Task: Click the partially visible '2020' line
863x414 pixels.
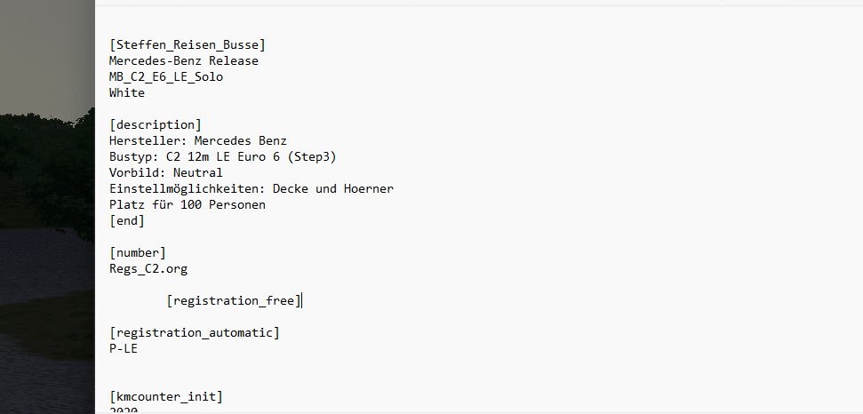Action: [124, 410]
